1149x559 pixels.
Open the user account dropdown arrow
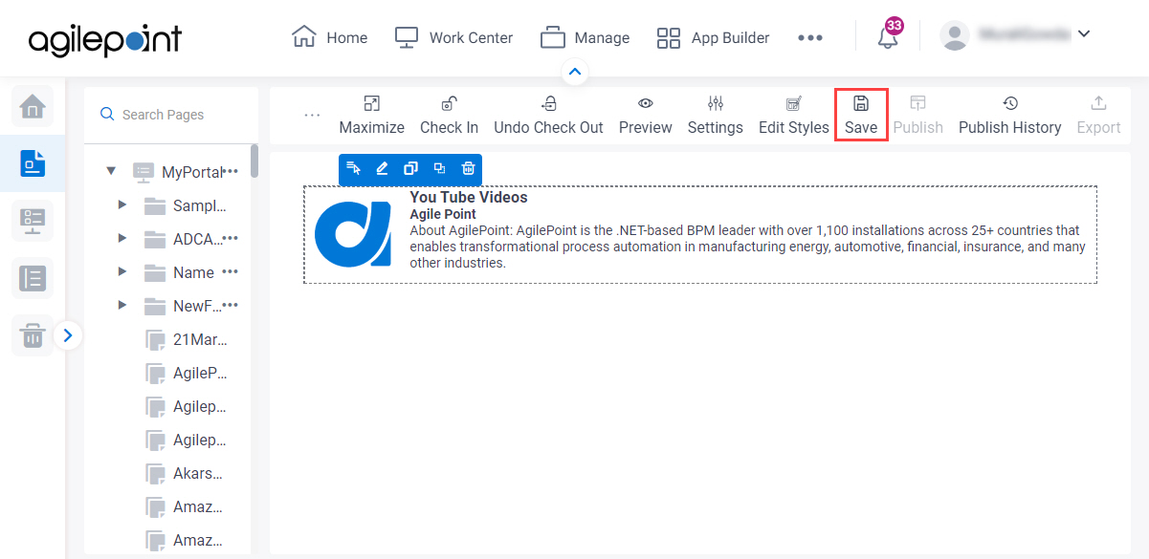tap(1084, 33)
